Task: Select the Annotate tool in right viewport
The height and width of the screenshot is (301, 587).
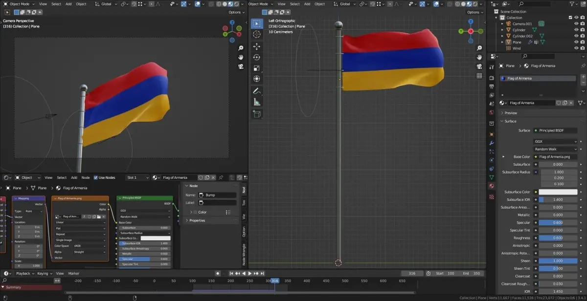Action: (x=257, y=91)
